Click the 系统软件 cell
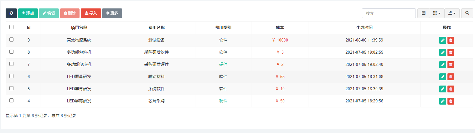 click(156, 89)
